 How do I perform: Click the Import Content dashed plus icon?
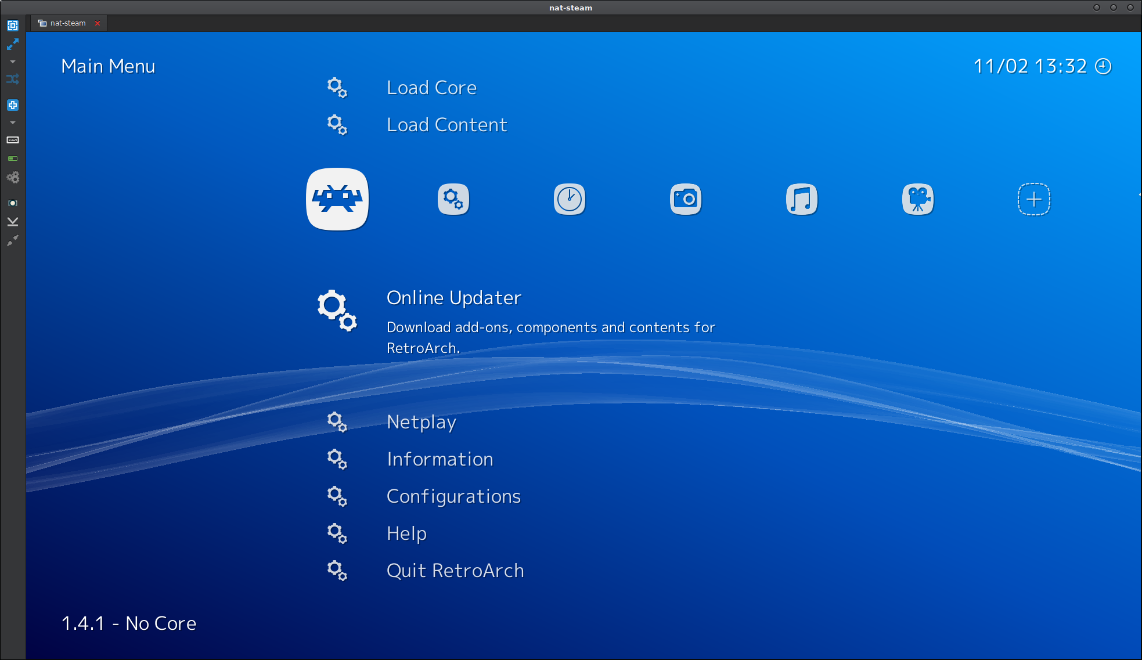click(1033, 199)
